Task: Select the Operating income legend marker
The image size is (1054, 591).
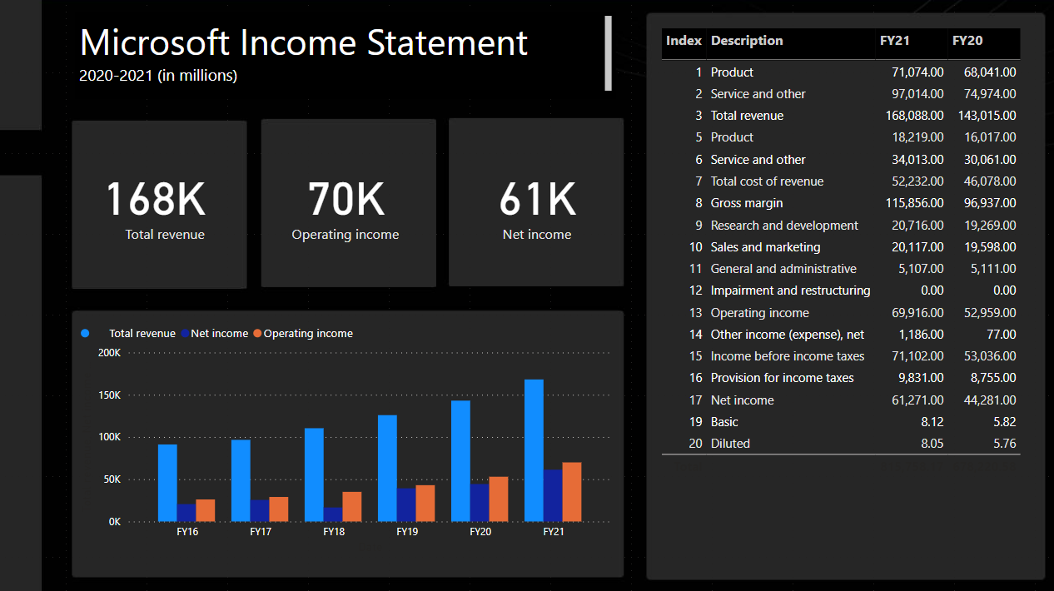Action: [260, 333]
